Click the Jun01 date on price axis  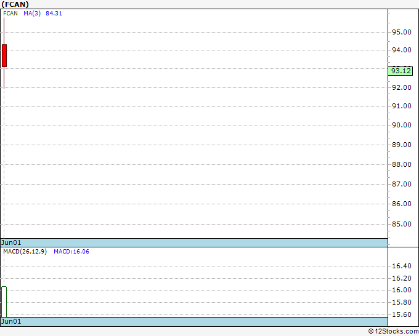click(x=11, y=242)
